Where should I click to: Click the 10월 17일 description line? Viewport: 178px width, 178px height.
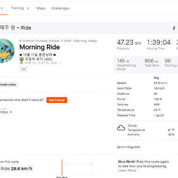37,55
